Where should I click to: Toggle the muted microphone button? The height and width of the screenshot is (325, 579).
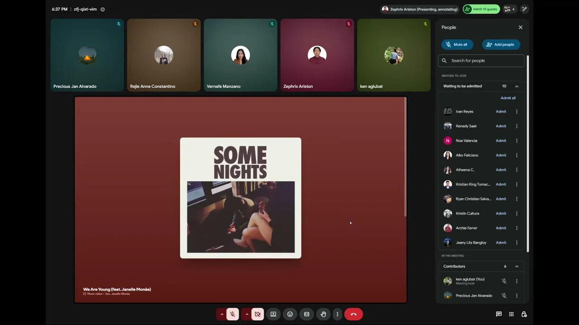click(x=233, y=314)
